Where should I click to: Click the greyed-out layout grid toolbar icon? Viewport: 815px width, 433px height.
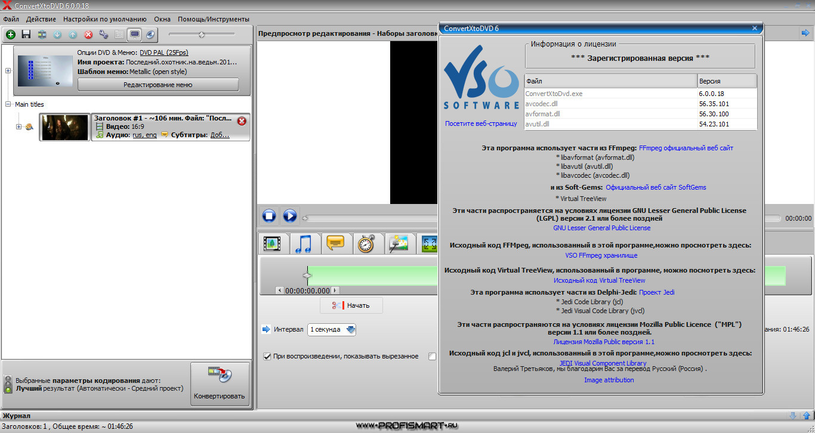pos(119,35)
